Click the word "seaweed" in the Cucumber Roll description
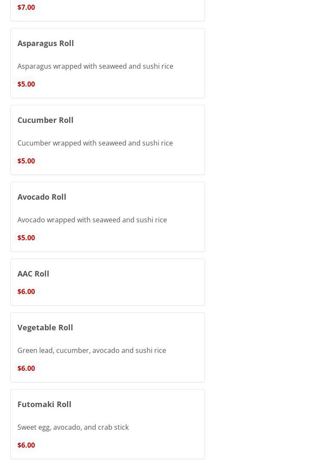The width and height of the screenshot is (328, 466). coord(112,143)
